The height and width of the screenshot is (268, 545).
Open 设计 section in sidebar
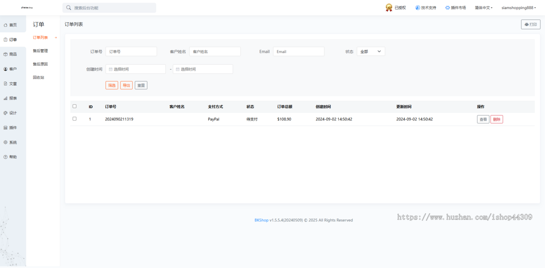coord(13,113)
